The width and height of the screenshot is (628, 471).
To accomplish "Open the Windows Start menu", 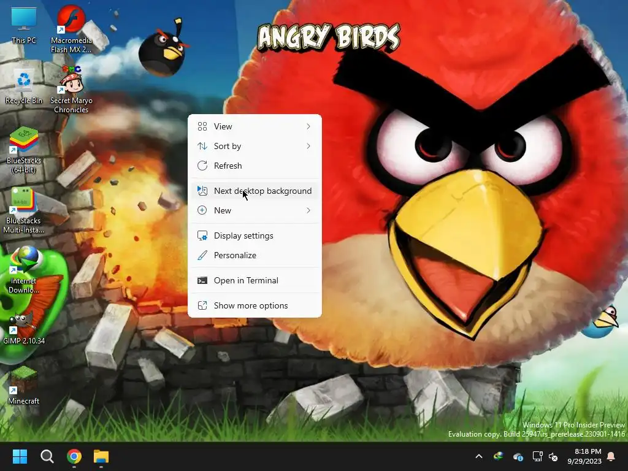I will (20, 456).
